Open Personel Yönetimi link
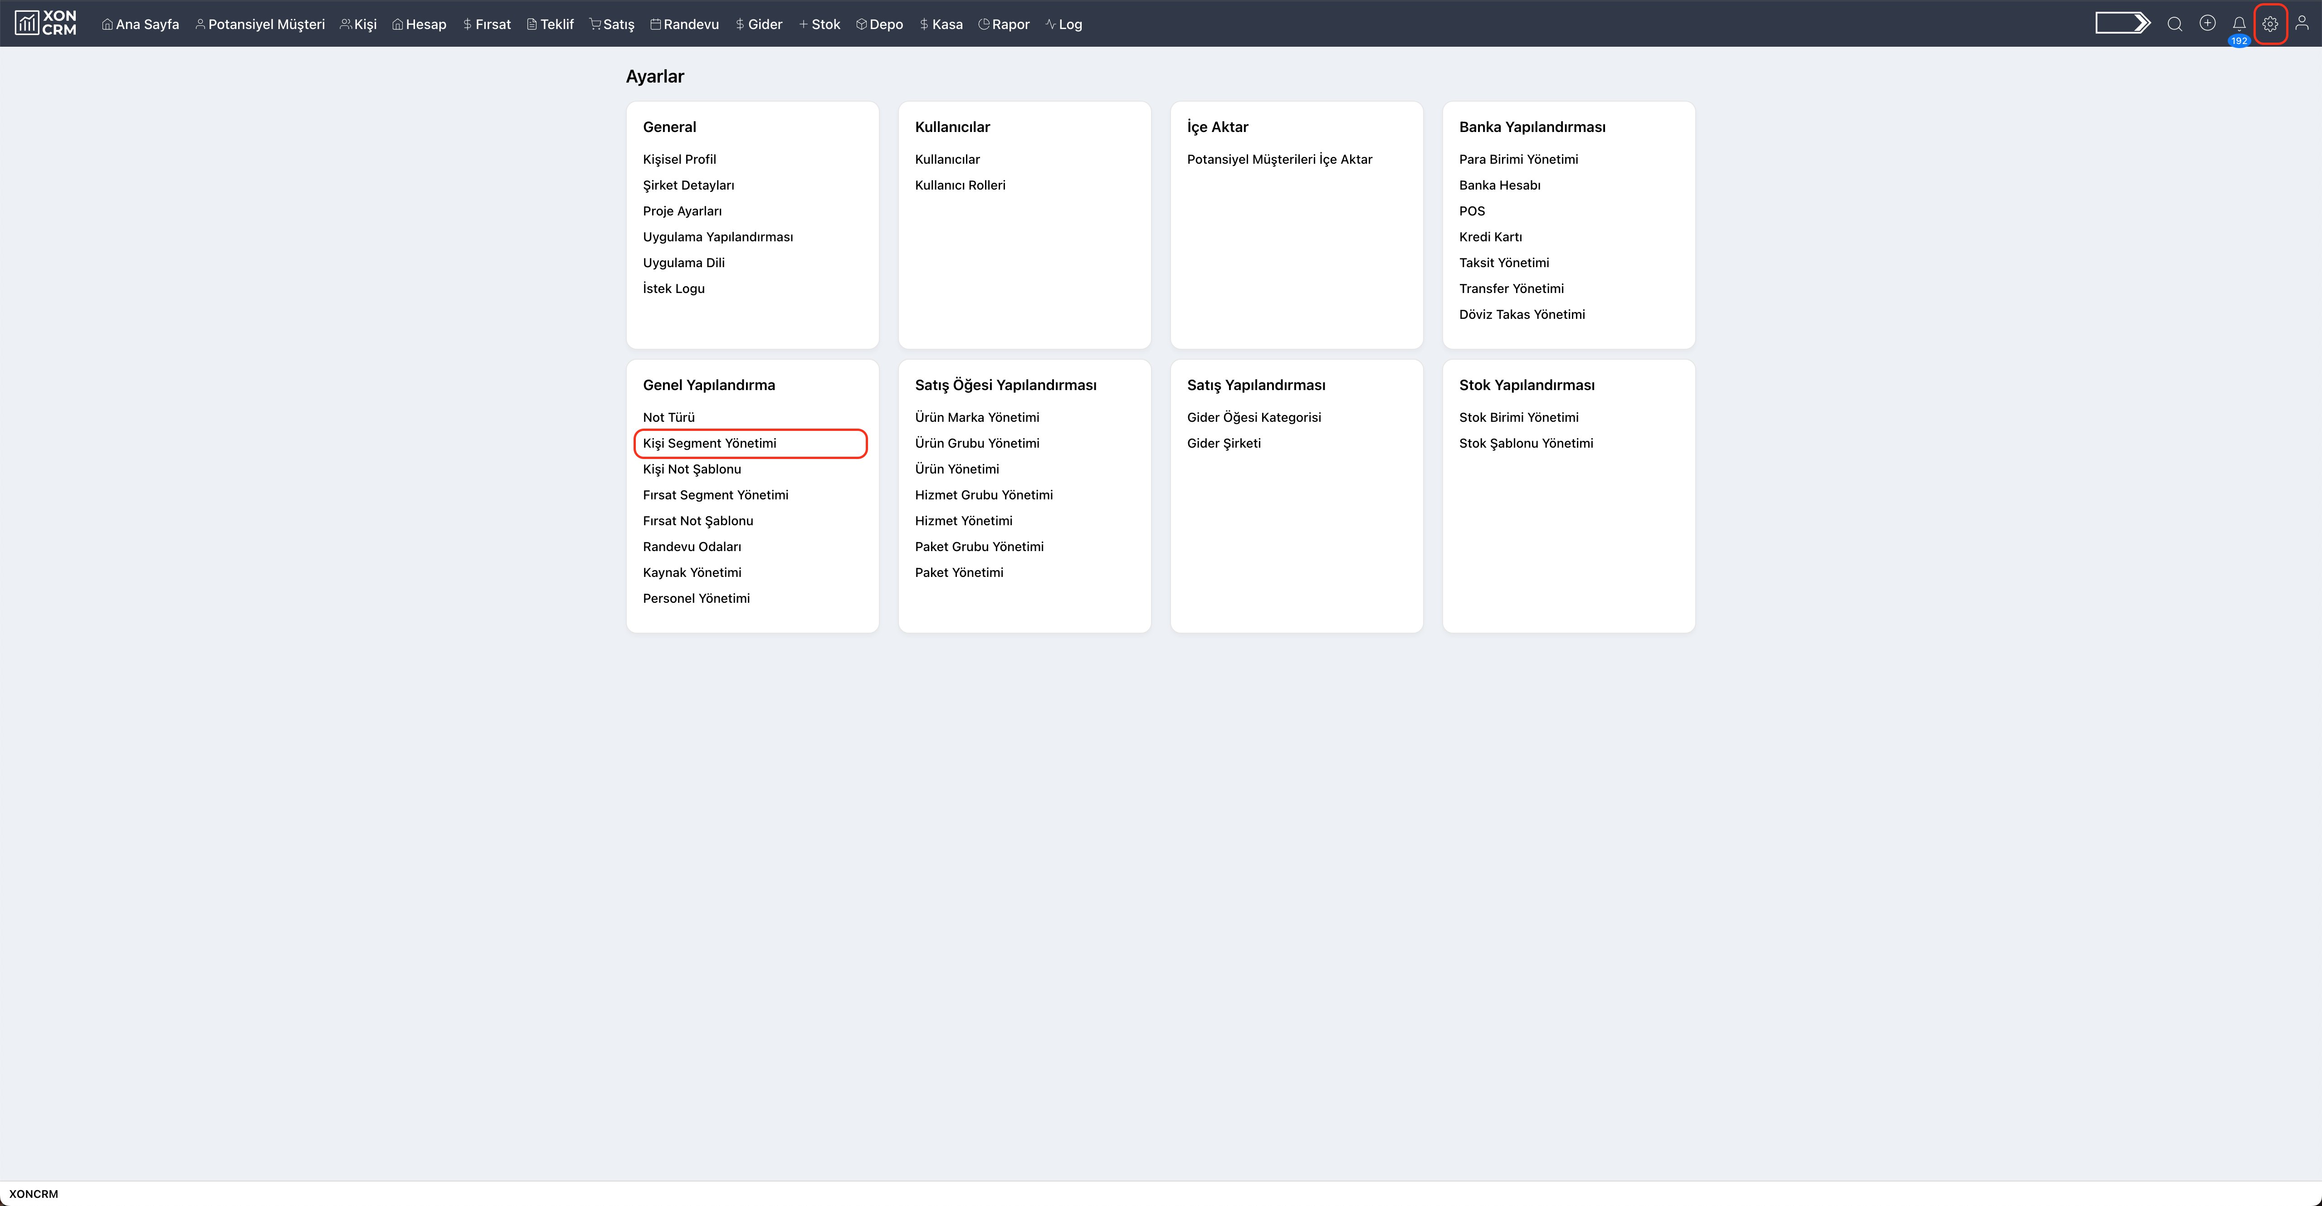Viewport: 2322px width, 1206px height. click(x=697, y=599)
